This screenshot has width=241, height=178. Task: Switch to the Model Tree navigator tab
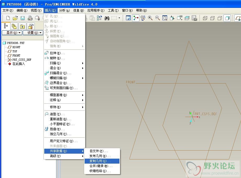[x=6, y=26]
